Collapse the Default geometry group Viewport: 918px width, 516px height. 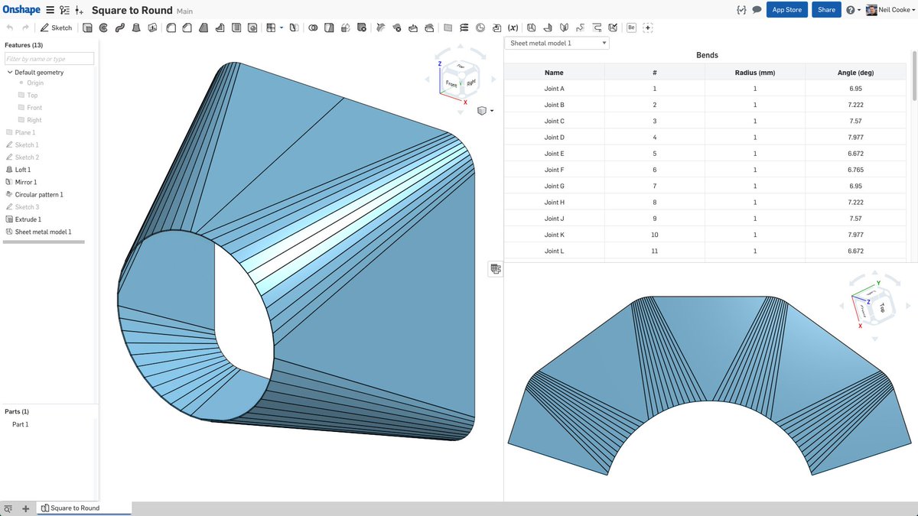(x=10, y=72)
